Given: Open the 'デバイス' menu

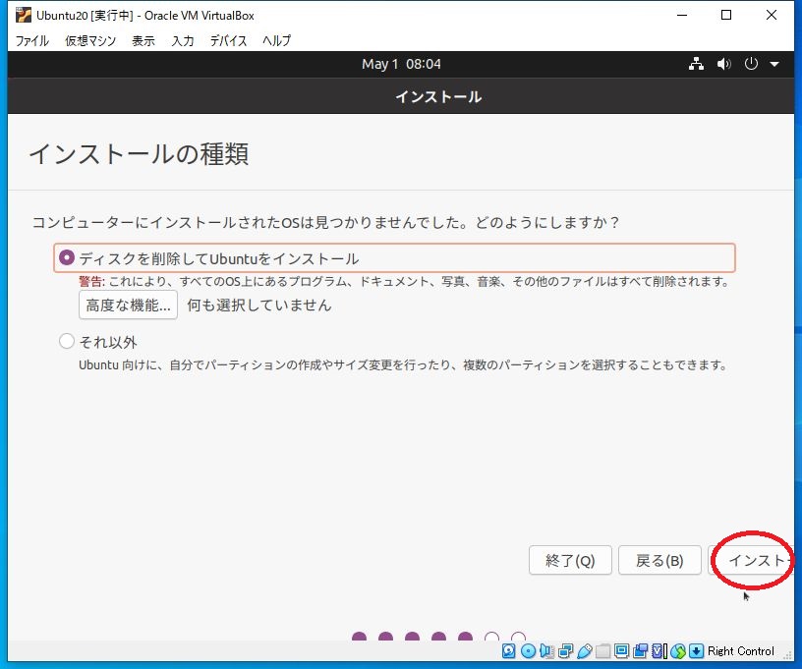Looking at the screenshot, I should click(228, 40).
